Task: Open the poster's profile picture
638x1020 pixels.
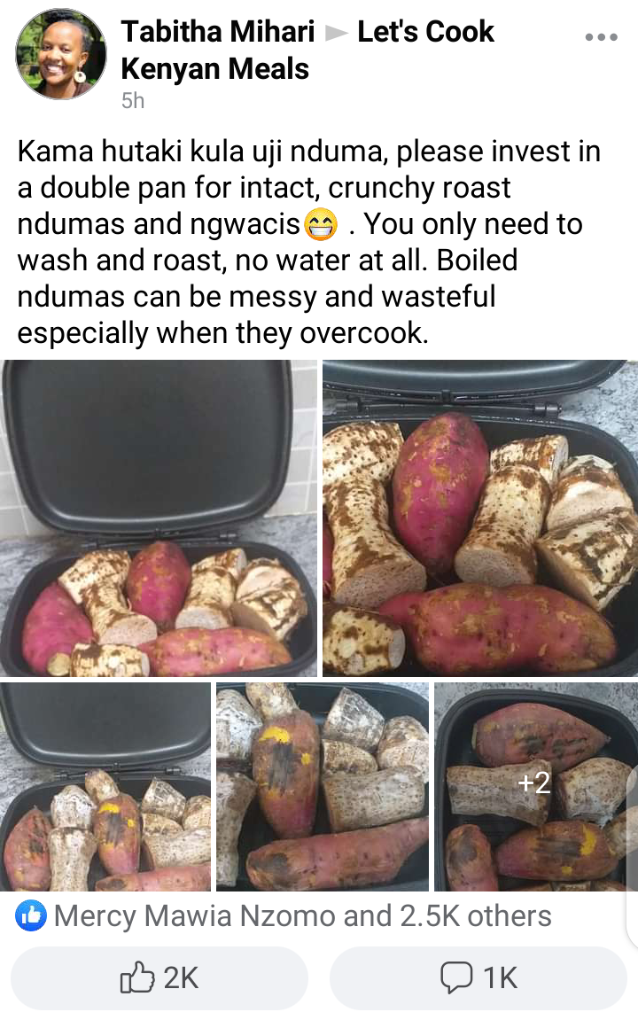Action: 61,55
